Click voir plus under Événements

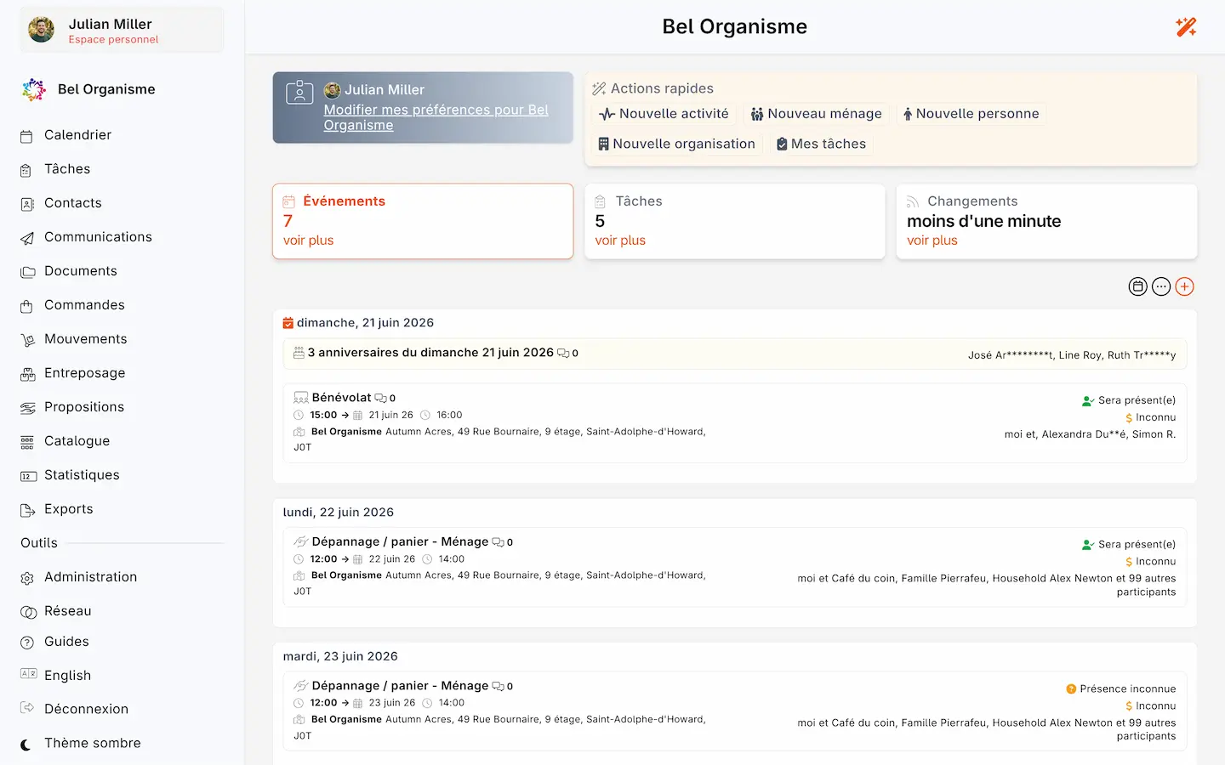pyautogui.click(x=308, y=241)
